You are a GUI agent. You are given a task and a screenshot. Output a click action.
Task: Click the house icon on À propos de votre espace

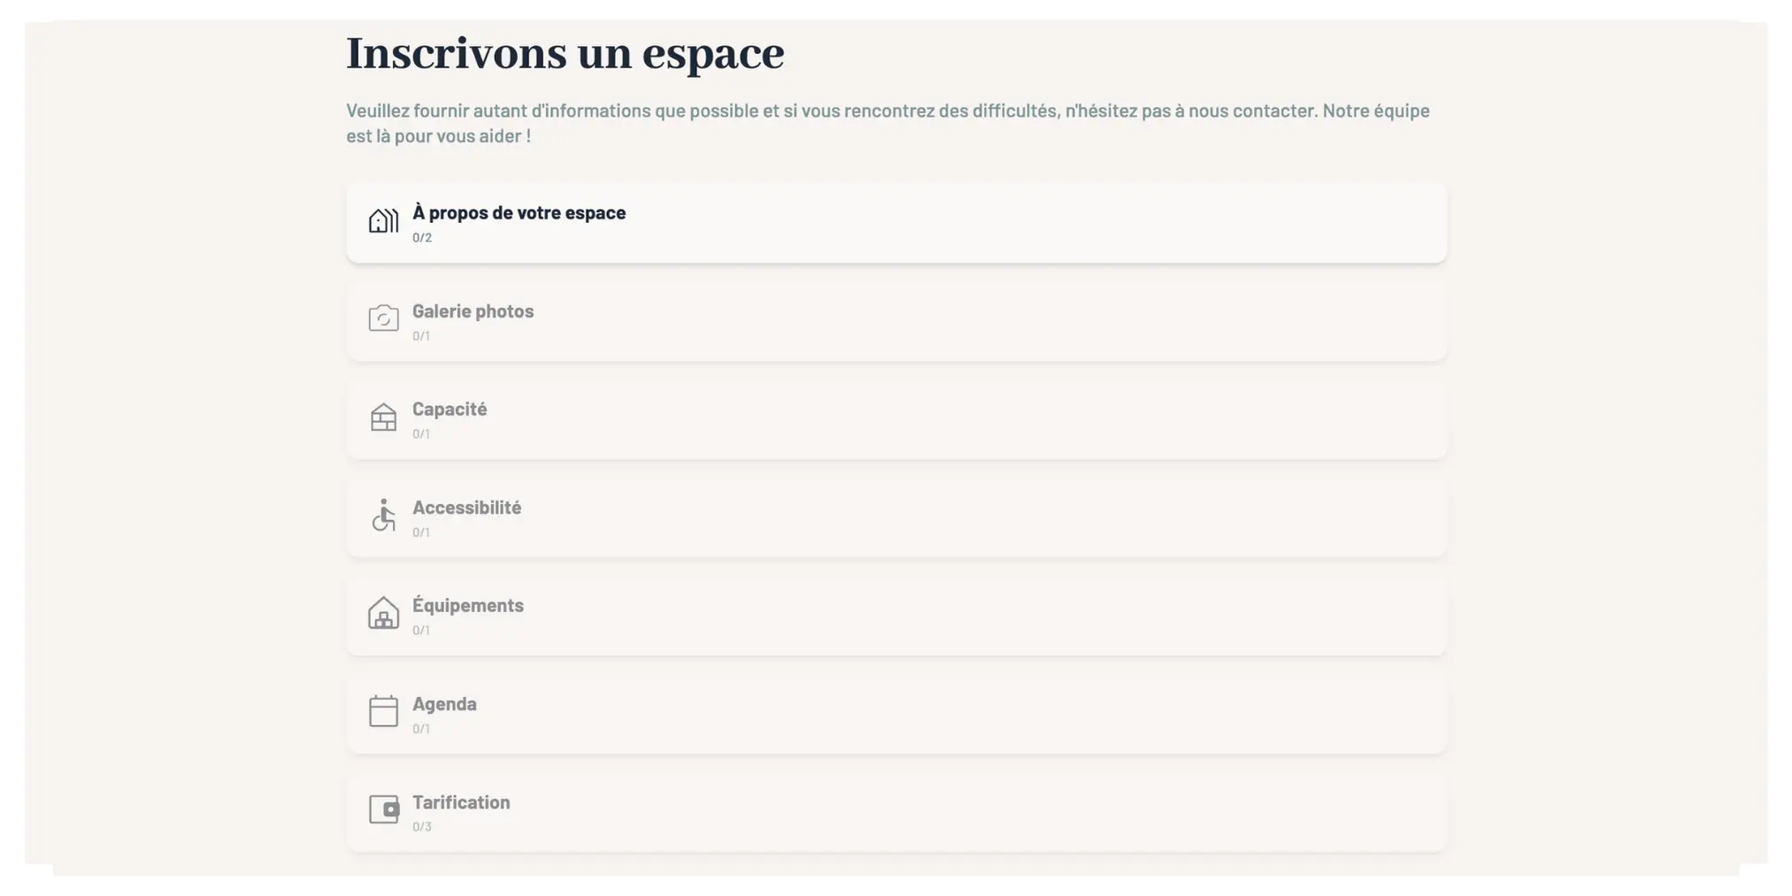pos(382,220)
